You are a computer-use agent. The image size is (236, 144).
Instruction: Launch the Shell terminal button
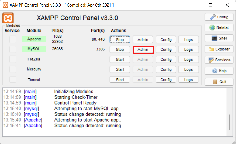[x=219, y=38]
